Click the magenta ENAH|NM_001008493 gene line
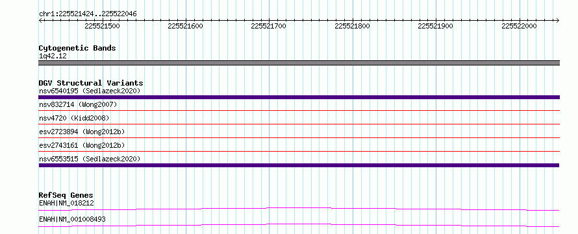 (x=299, y=225)
